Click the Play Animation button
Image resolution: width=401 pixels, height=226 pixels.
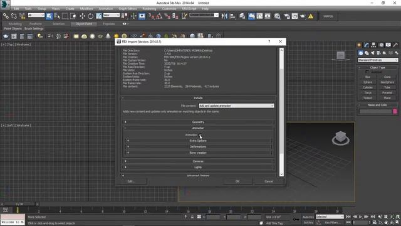tap(361, 217)
